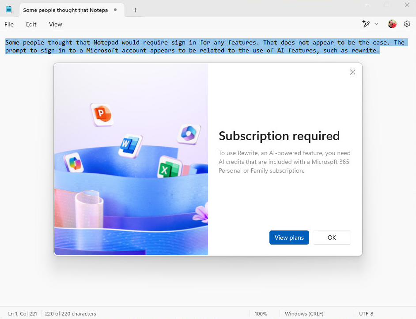Expand the chevron beside the AI pen icon
Screen dimensions: 416x319
click(x=376, y=24)
